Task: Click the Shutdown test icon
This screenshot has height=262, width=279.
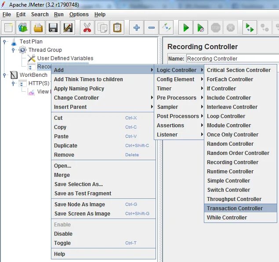Action: (x=230, y=28)
